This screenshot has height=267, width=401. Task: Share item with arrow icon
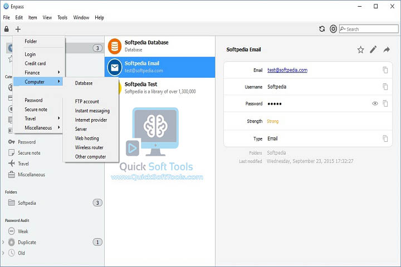[387, 50]
